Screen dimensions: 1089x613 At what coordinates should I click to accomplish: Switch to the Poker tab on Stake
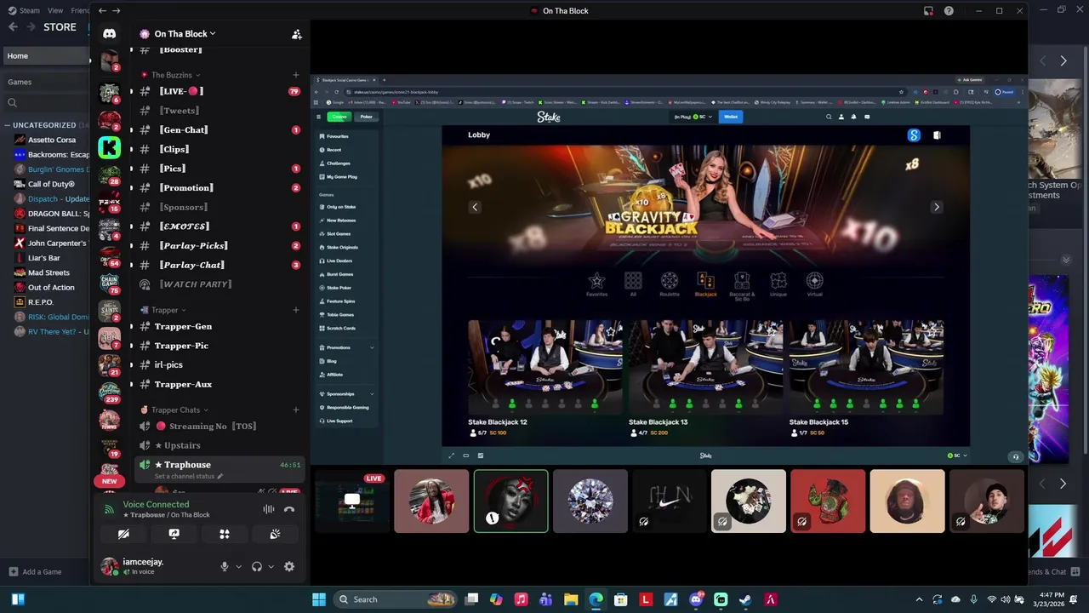pyautogui.click(x=366, y=117)
